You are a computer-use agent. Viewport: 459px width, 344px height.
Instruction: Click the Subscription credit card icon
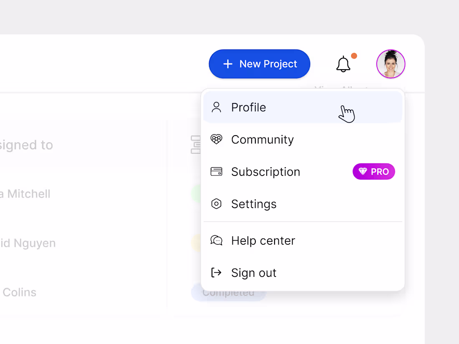(x=216, y=171)
